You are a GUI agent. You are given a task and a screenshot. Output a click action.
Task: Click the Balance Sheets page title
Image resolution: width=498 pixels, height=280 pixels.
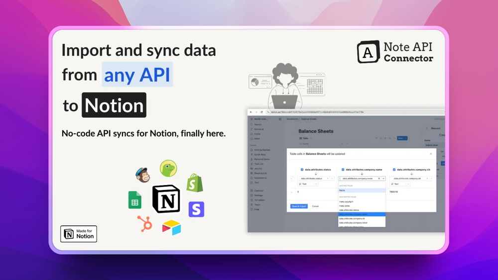click(316, 131)
